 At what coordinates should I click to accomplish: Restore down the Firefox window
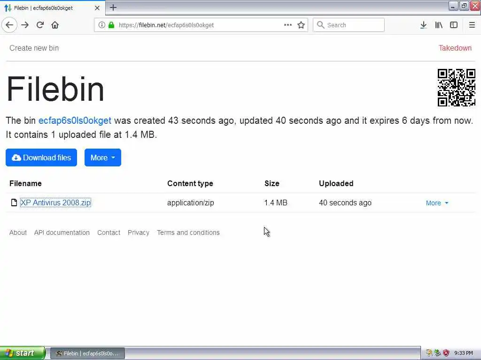[x=464, y=6]
